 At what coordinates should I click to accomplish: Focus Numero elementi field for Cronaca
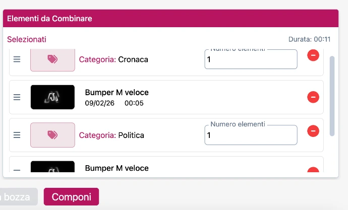(x=251, y=60)
